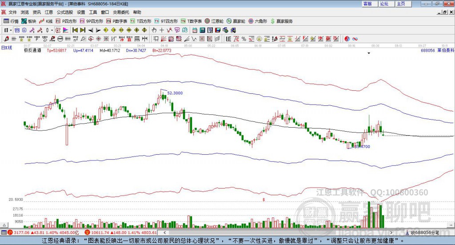The width and height of the screenshot is (455, 245).
Task: Open the 行情 quotes view
Action: click(x=11, y=21)
